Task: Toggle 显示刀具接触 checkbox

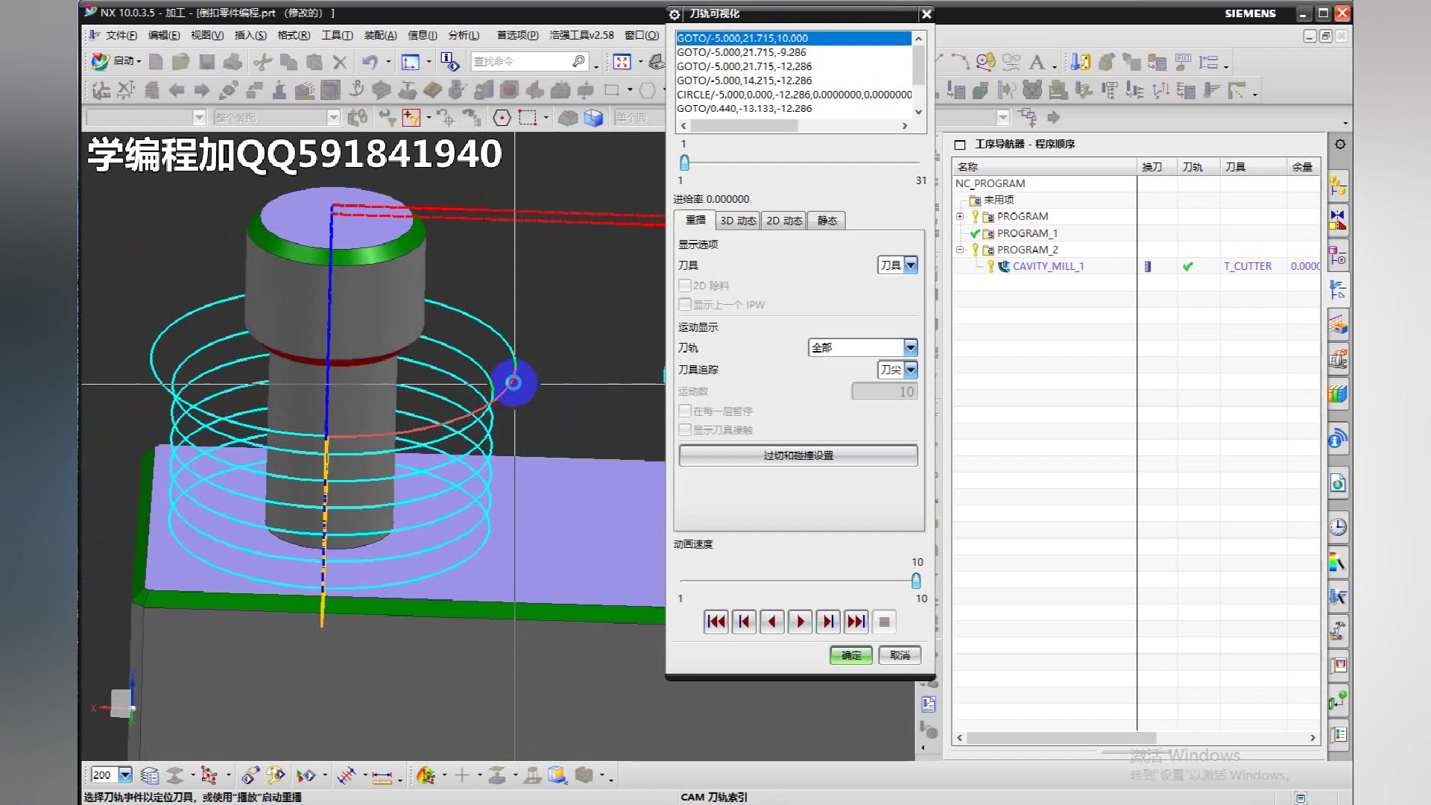Action: [x=685, y=430]
